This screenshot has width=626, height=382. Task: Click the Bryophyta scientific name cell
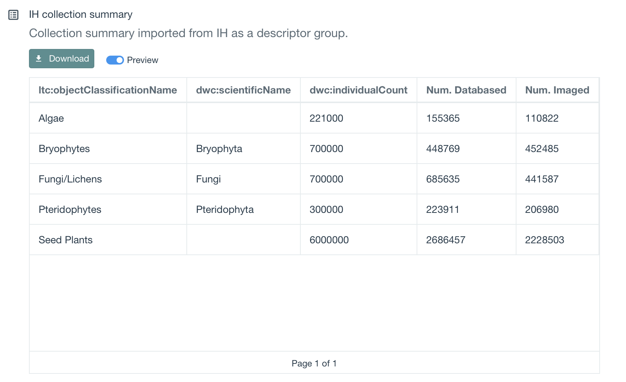219,149
